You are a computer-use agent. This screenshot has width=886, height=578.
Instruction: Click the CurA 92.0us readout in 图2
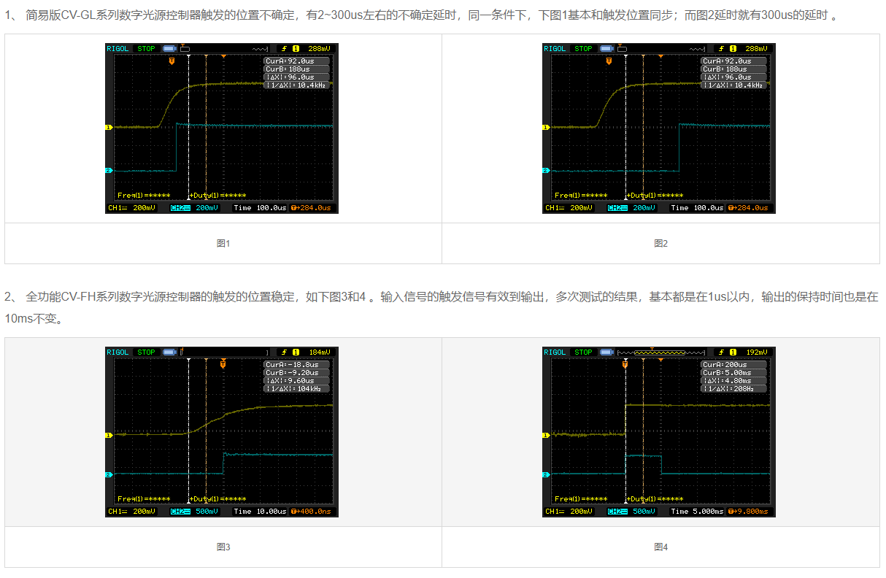[733, 61]
